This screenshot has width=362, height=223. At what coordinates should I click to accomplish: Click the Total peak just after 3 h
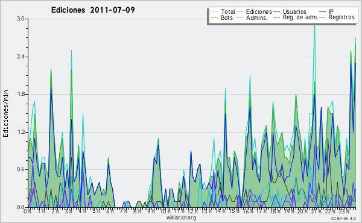[x=72, y=51]
